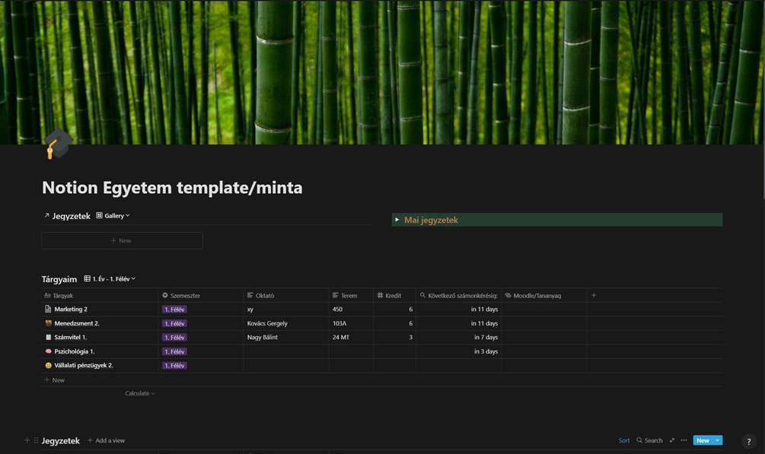The height and width of the screenshot is (454, 765).
Task: Add a new row to Tárgyaim table
Action: pos(54,380)
